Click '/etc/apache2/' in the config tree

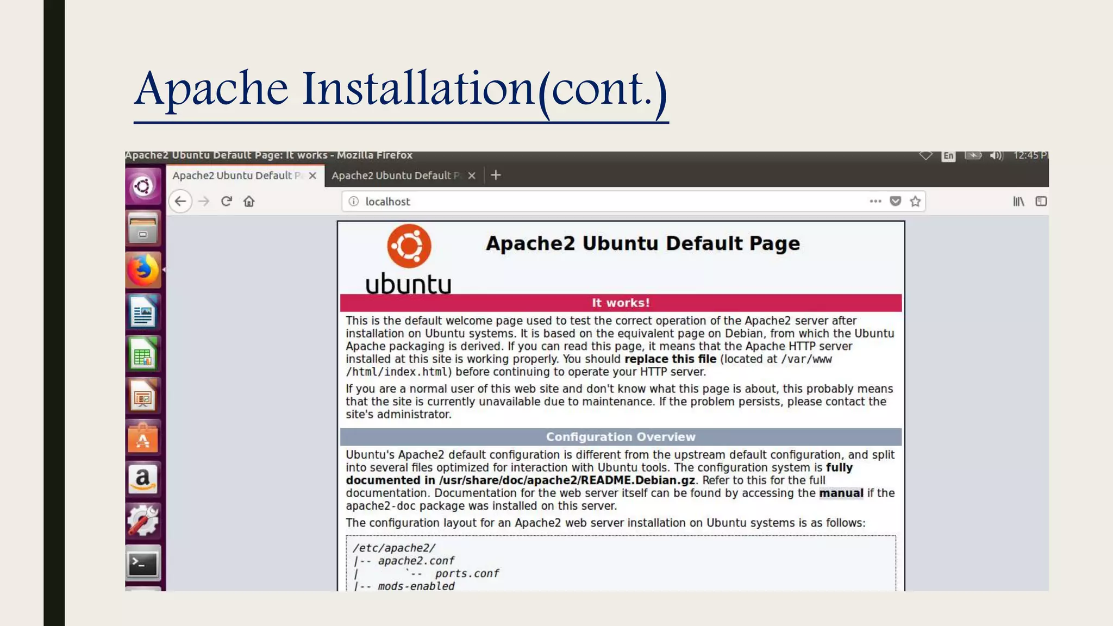(x=394, y=548)
